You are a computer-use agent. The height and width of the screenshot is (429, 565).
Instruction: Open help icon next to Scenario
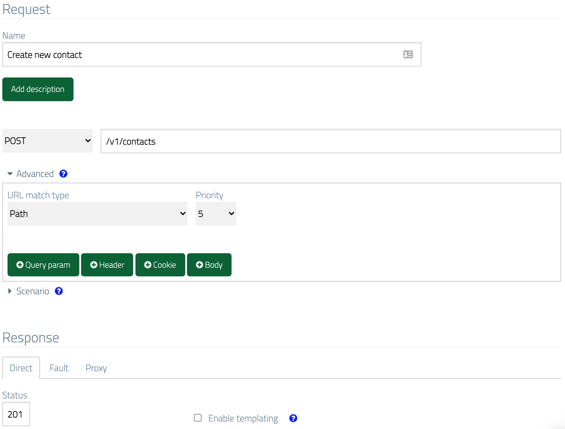[59, 291]
